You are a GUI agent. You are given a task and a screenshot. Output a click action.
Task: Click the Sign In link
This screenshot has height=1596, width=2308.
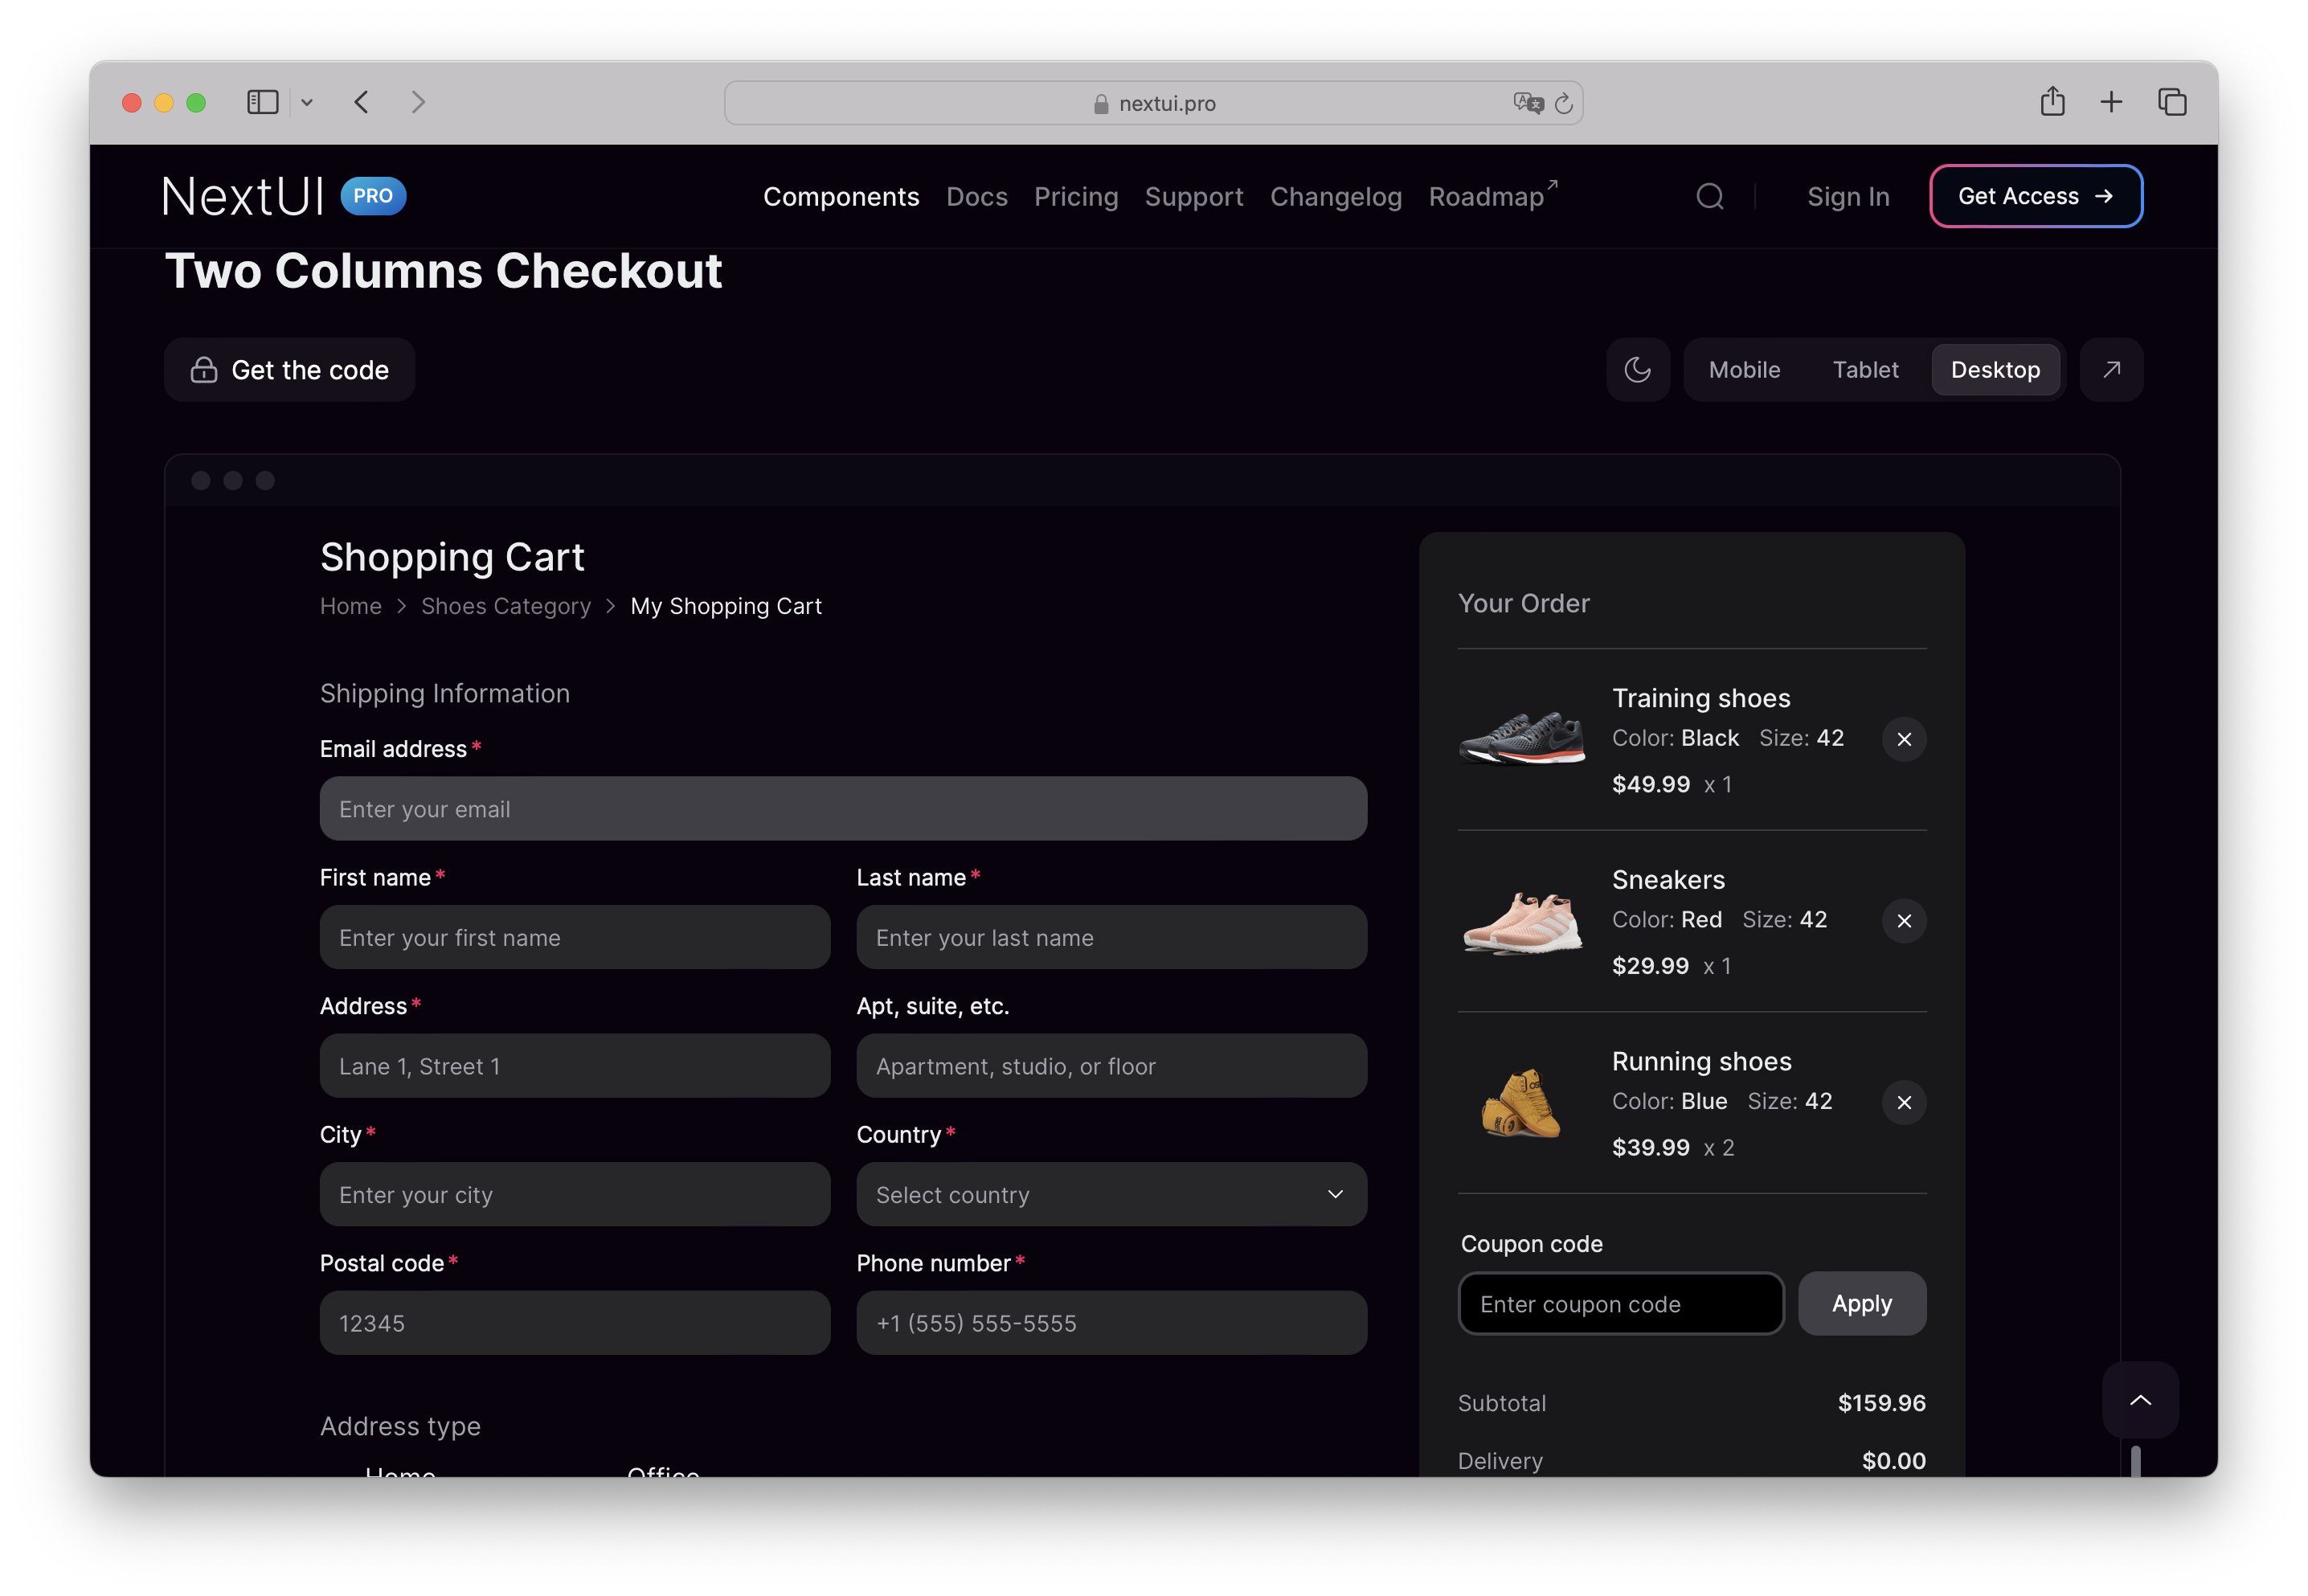[1848, 197]
